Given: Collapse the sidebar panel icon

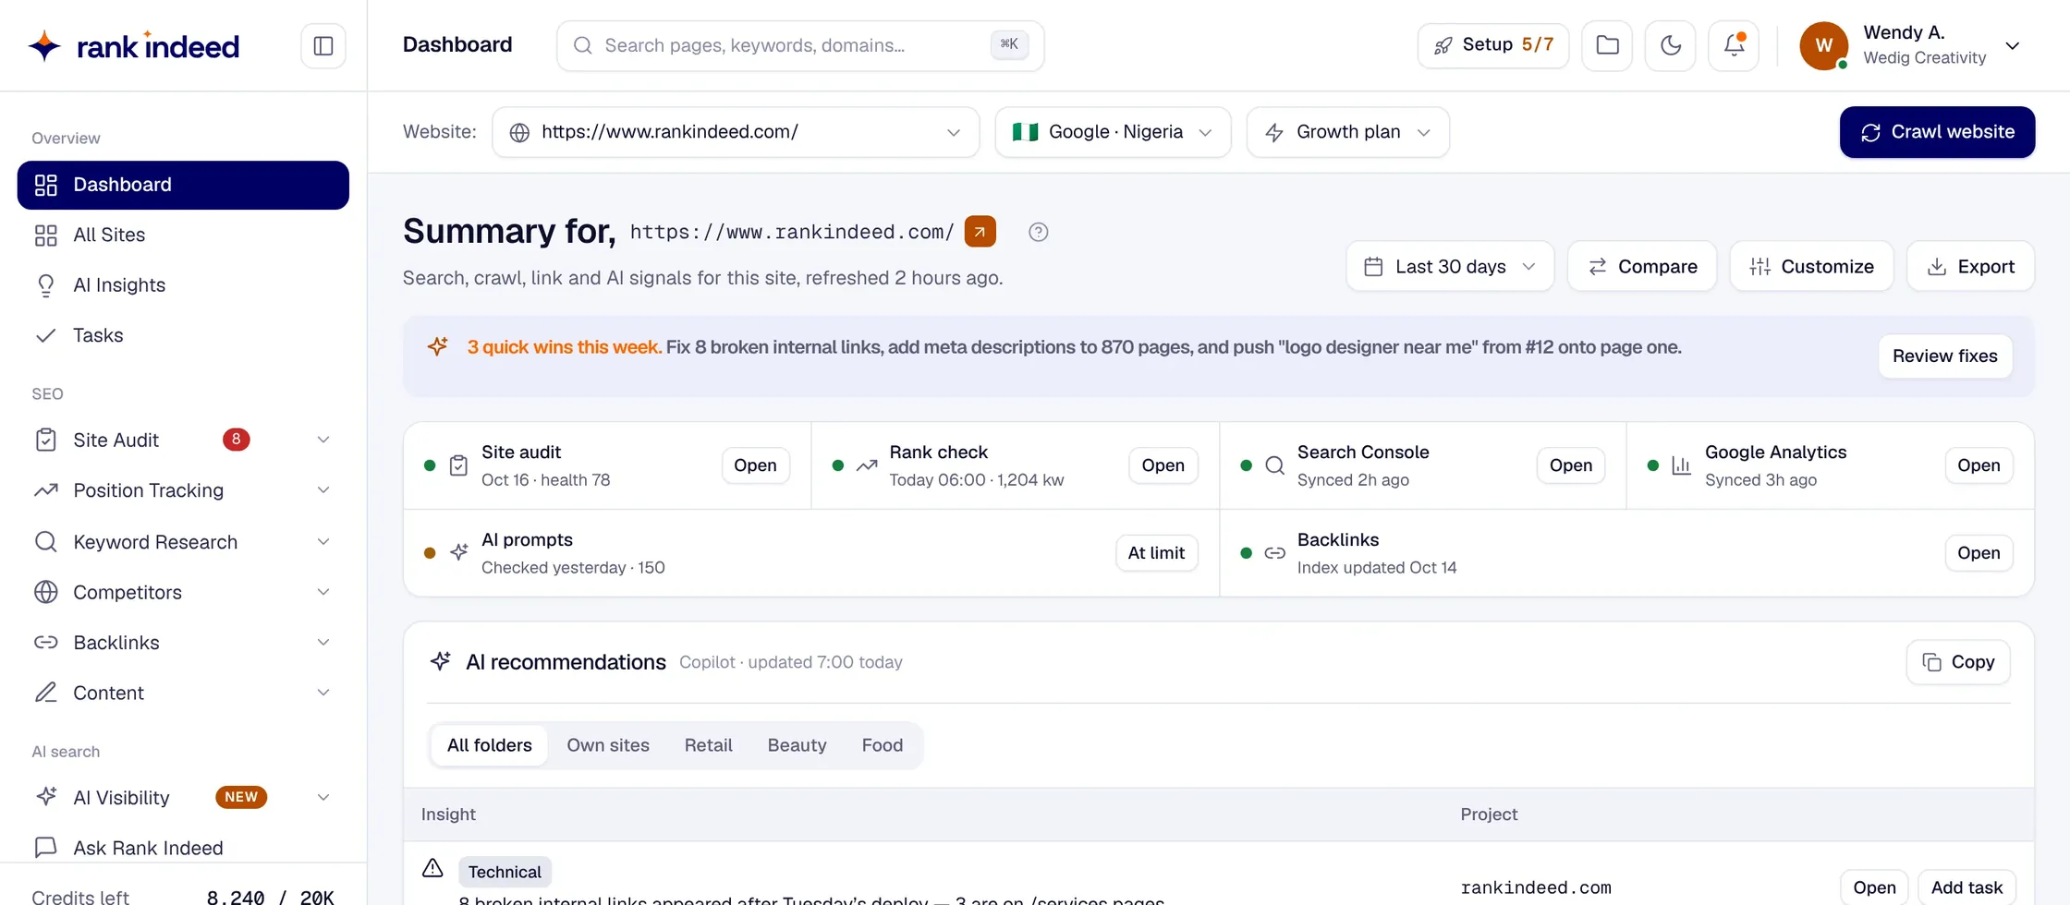Looking at the screenshot, I should click(323, 45).
